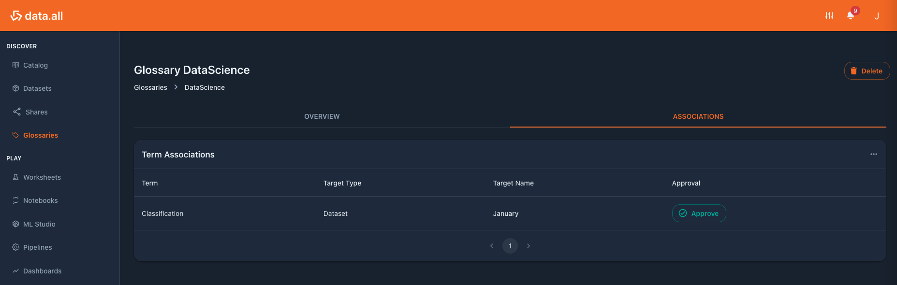This screenshot has height=285, width=897.
Task: Switch to the Overview tab
Action: 322,116
